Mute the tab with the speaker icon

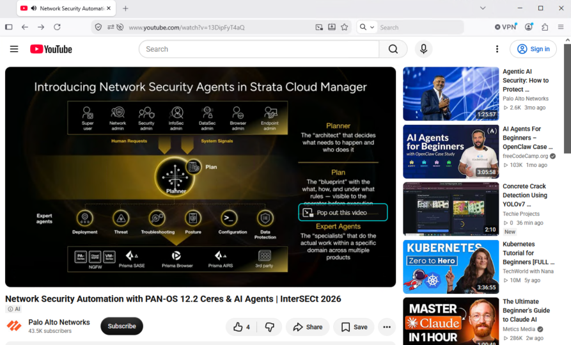click(x=33, y=8)
